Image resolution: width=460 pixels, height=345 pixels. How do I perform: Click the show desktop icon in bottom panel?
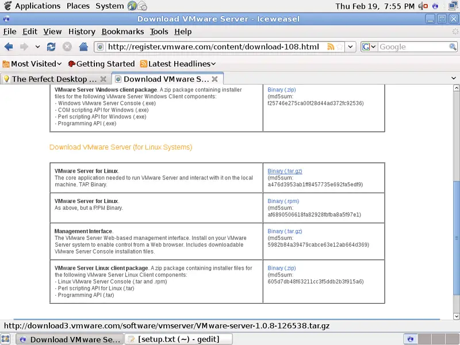(6, 339)
